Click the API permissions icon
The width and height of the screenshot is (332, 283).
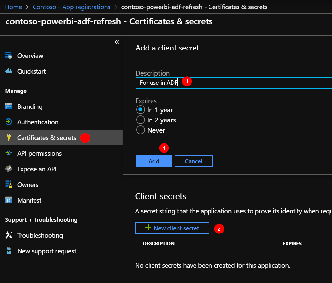[9, 153]
